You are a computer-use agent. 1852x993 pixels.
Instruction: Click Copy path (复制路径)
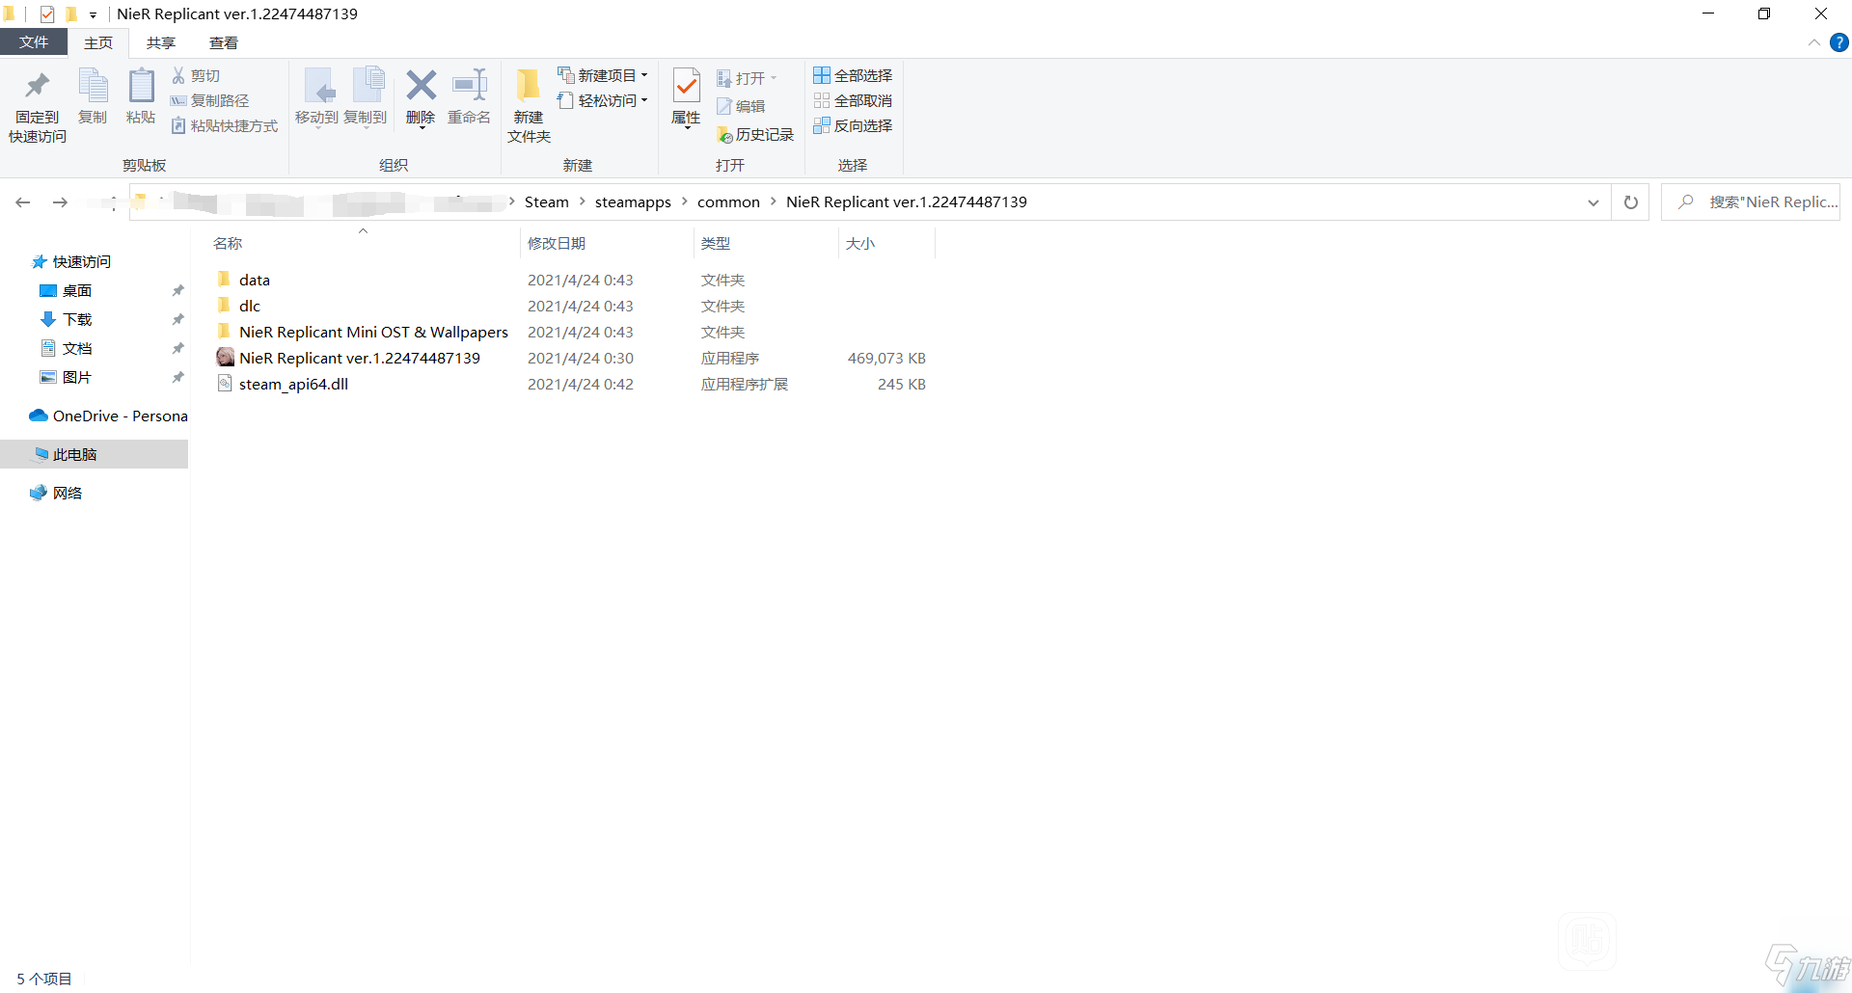[x=209, y=100]
